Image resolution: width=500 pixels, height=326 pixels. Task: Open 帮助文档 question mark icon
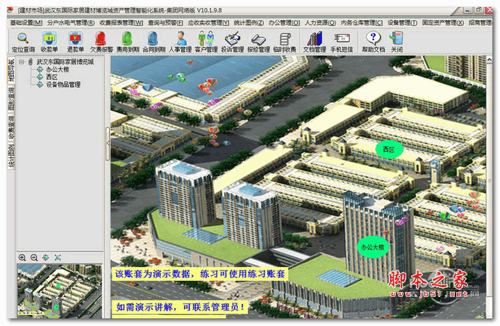(374, 42)
